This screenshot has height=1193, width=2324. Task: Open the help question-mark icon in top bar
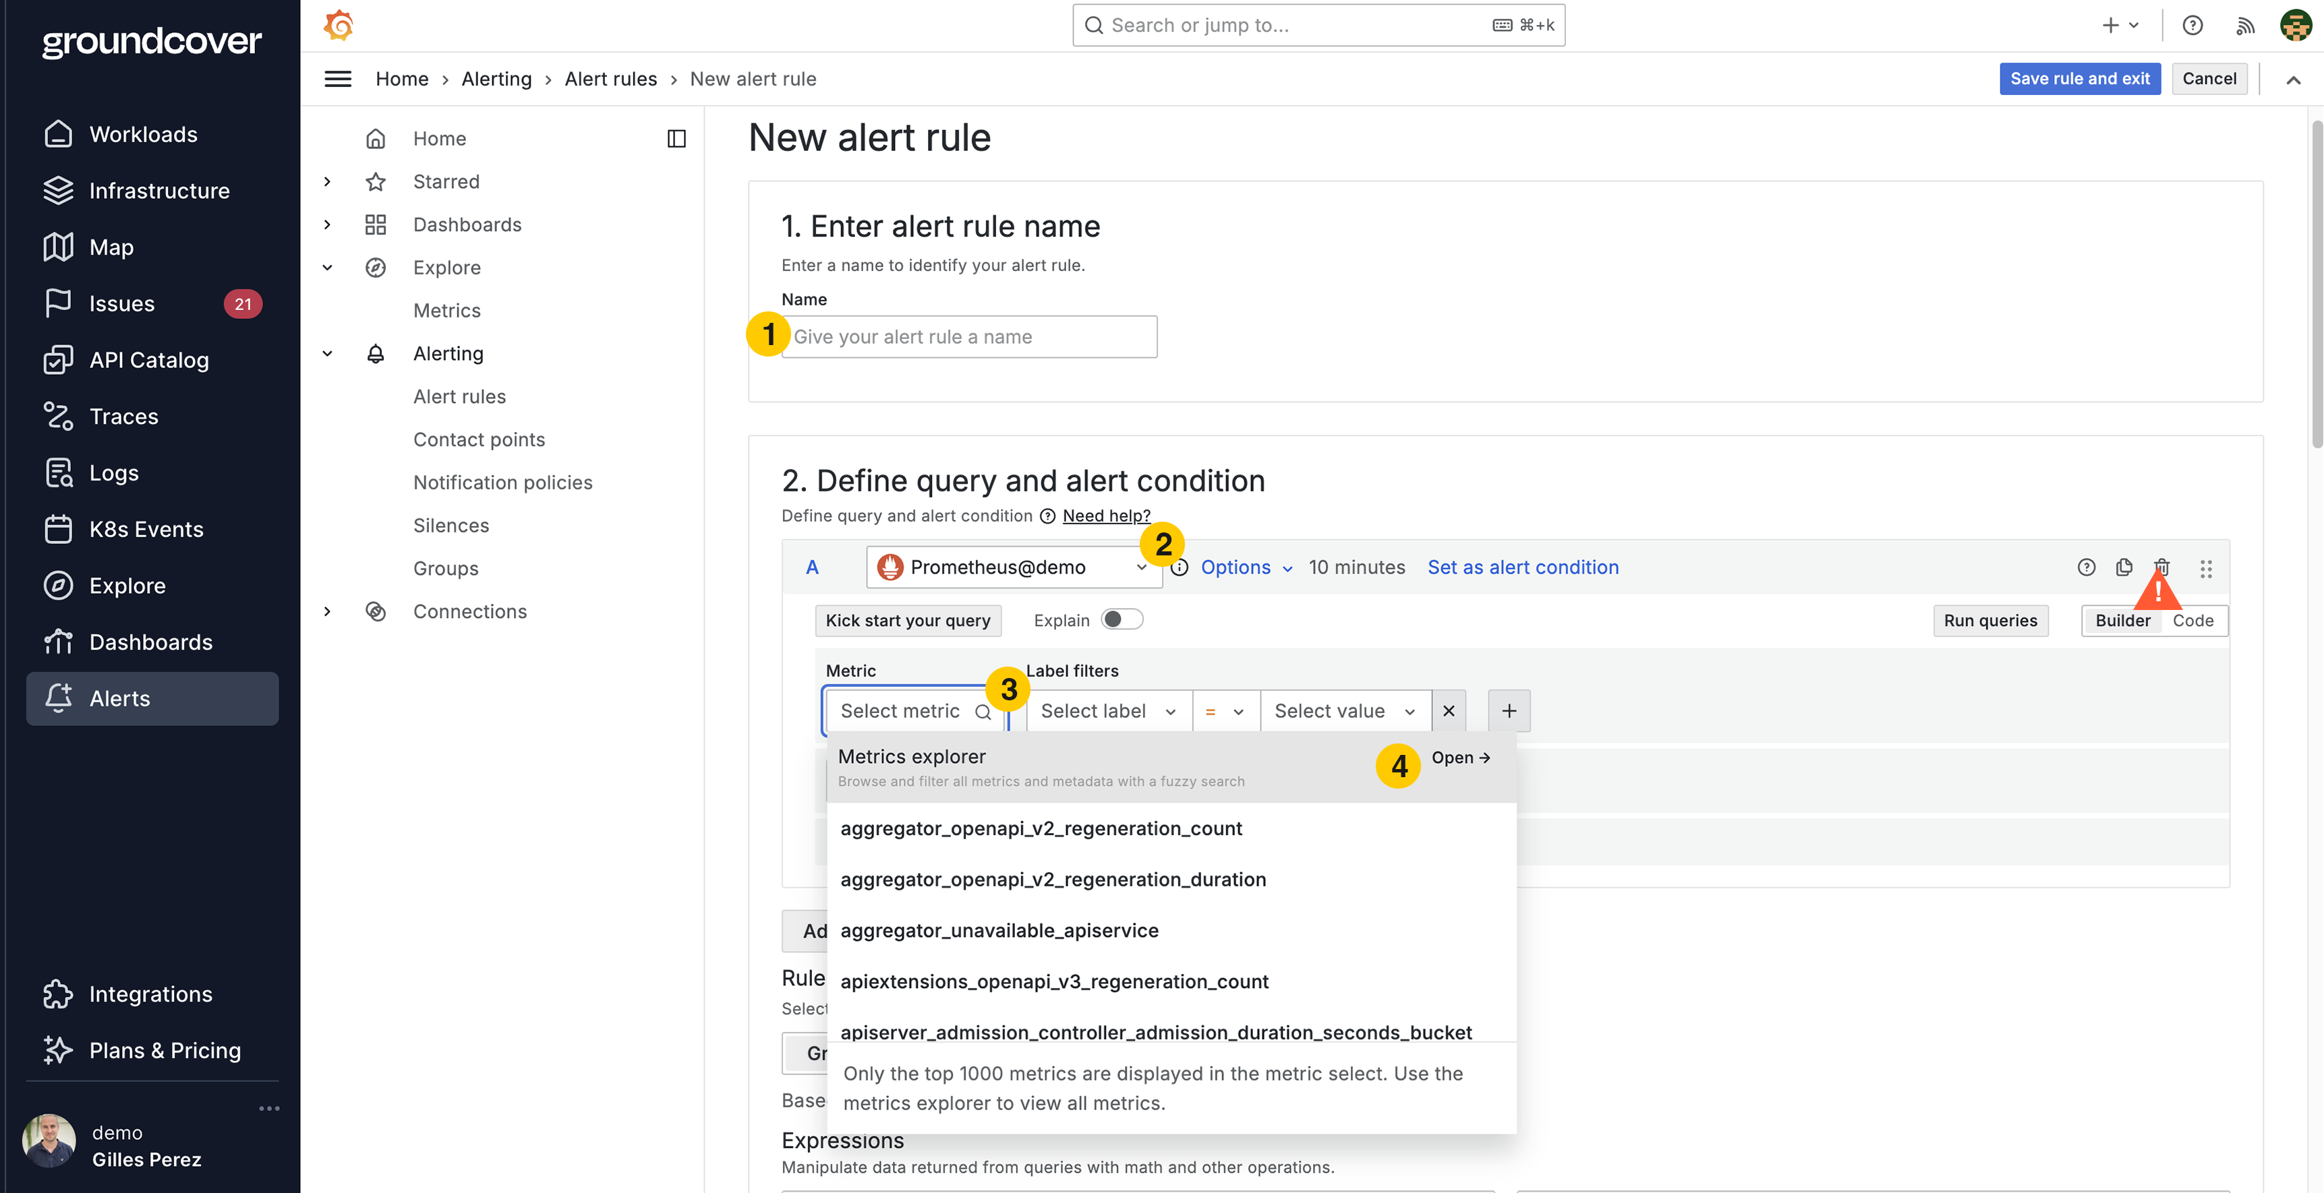point(2192,25)
